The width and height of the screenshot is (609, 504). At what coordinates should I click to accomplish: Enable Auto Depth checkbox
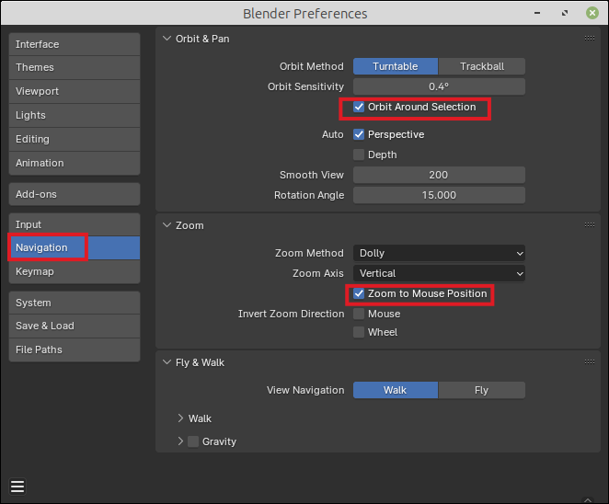click(359, 155)
